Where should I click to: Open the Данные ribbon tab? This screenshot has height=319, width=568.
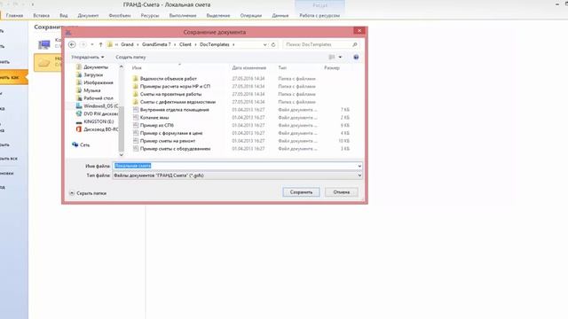[280, 16]
